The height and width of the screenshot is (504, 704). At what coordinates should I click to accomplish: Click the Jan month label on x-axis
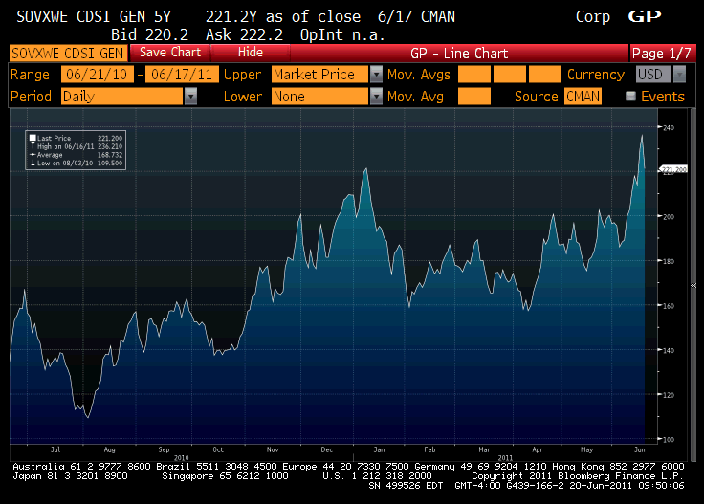click(x=380, y=449)
